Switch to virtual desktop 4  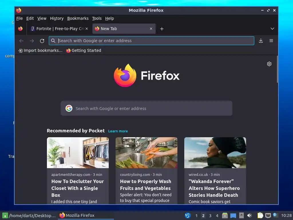(217, 216)
